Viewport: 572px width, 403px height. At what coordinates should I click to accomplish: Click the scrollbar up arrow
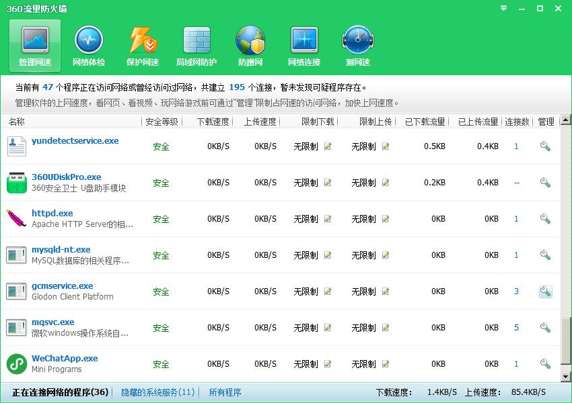(x=565, y=120)
